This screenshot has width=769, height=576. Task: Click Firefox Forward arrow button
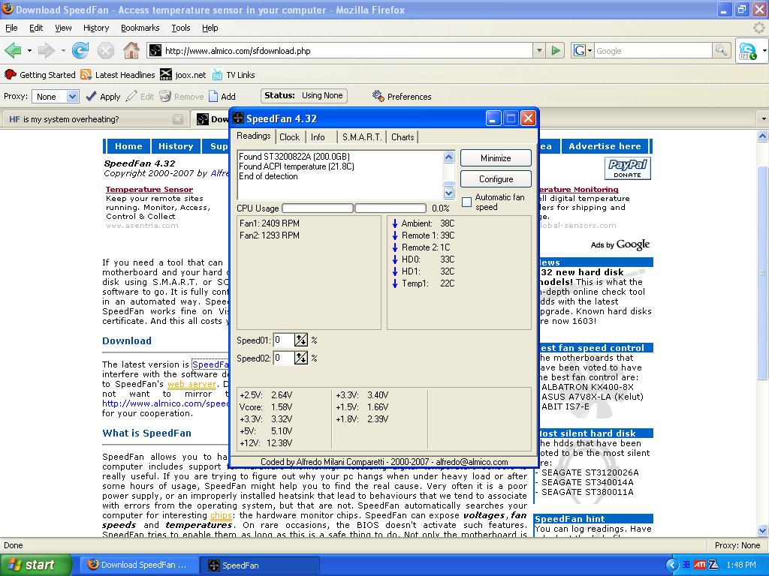pos(46,50)
